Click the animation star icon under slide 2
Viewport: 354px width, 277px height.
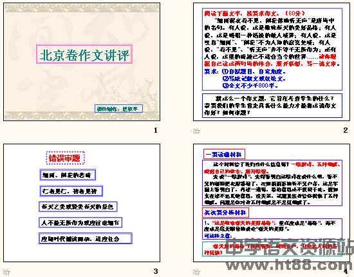(196, 131)
